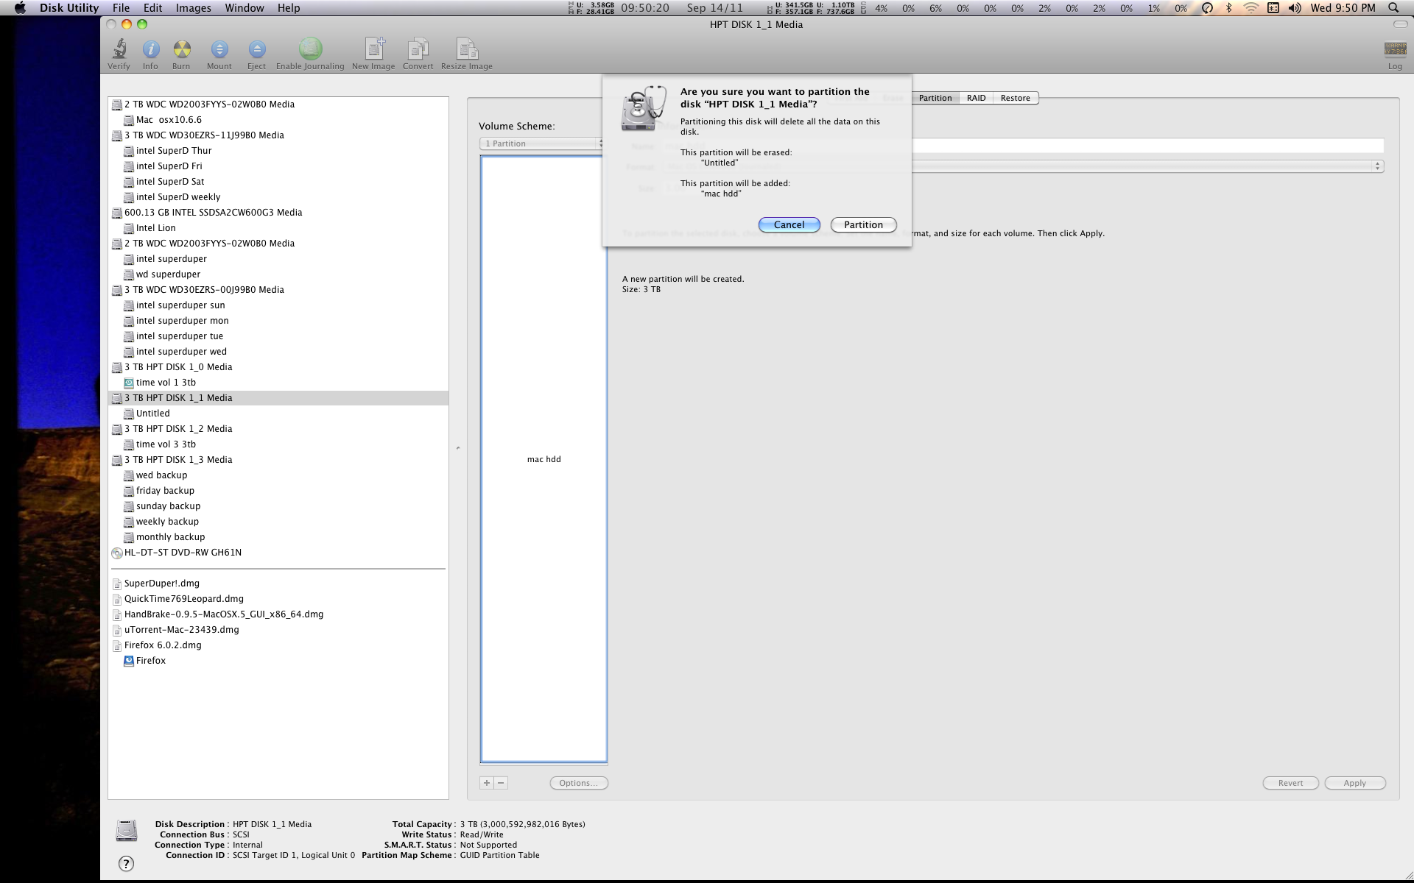This screenshot has height=883, width=1414.
Task: Click the Verify toolbar icon
Action: (x=119, y=54)
